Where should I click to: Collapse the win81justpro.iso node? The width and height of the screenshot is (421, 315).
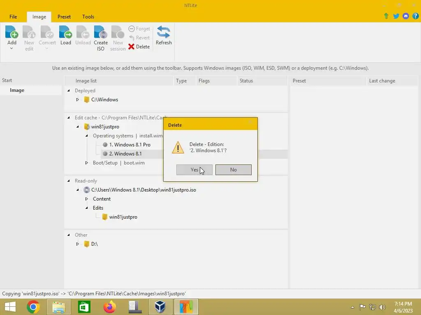coord(78,190)
